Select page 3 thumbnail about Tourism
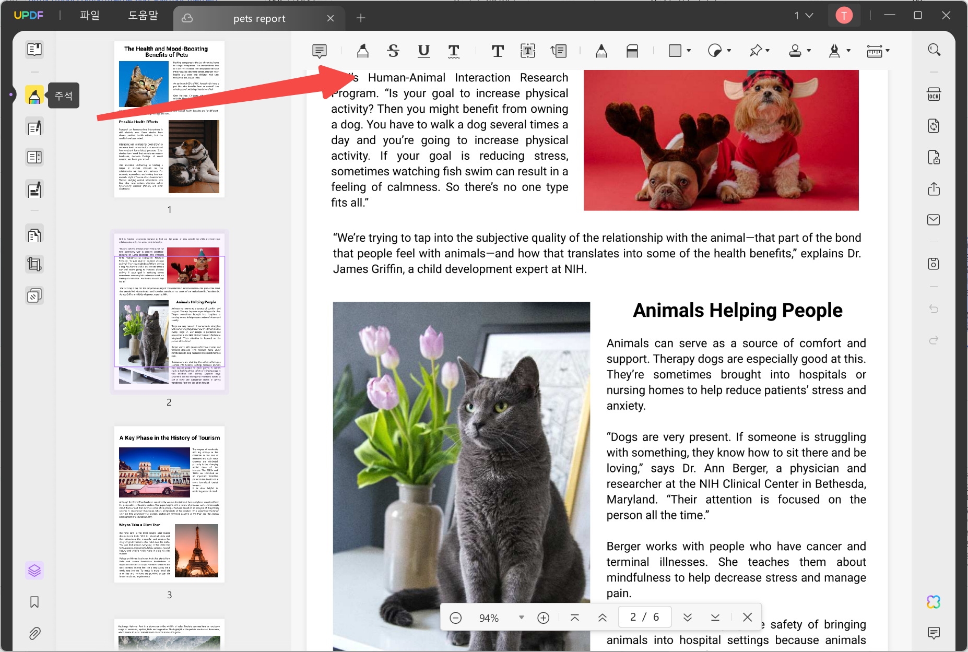Viewport: 968px width, 652px height. 169,504
